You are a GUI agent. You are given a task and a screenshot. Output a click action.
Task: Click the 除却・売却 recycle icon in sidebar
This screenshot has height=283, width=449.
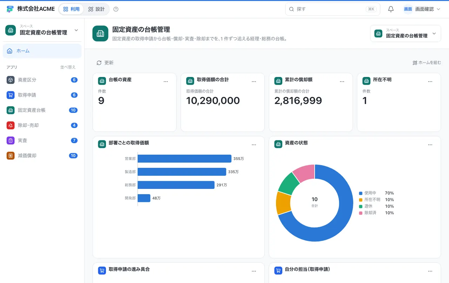pyautogui.click(x=11, y=125)
